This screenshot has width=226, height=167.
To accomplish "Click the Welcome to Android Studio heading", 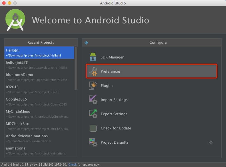I will [90, 20].
